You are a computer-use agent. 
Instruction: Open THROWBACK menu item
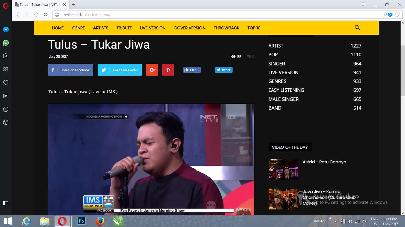[226, 28]
